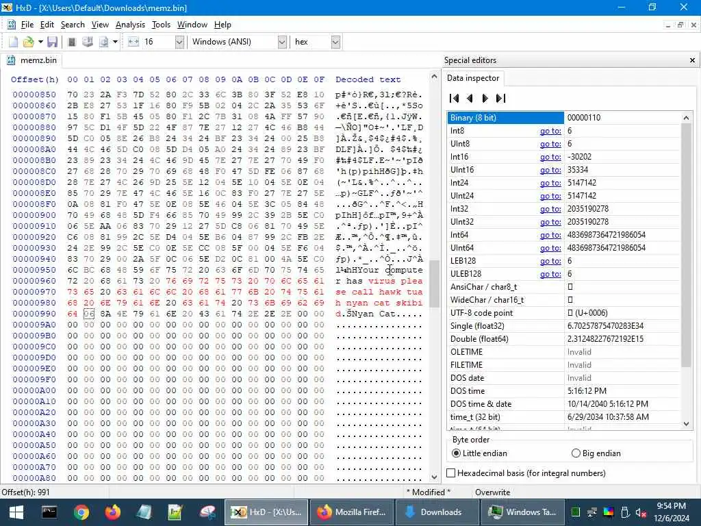Click the open disk toolbar icon
Screen dimensions: 701x526
click(x=88, y=42)
